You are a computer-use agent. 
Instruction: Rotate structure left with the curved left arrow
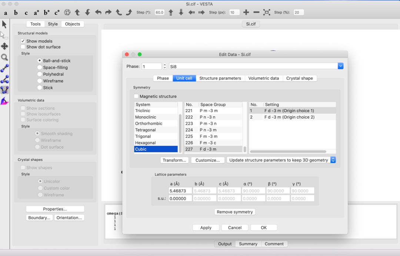pyautogui.click(x=98, y=12)
